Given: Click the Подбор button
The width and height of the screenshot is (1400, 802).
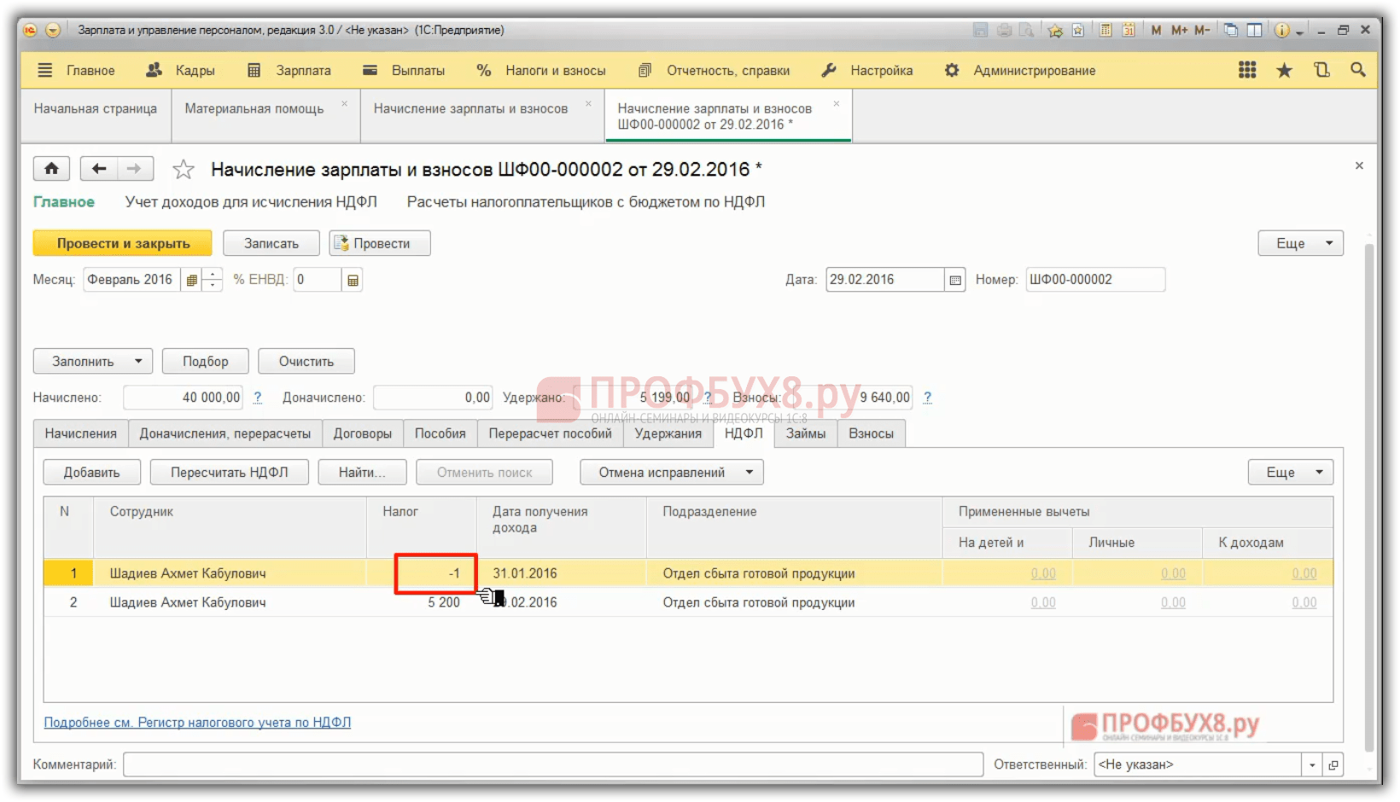Looking at the screenshot, I should (206, 361).
